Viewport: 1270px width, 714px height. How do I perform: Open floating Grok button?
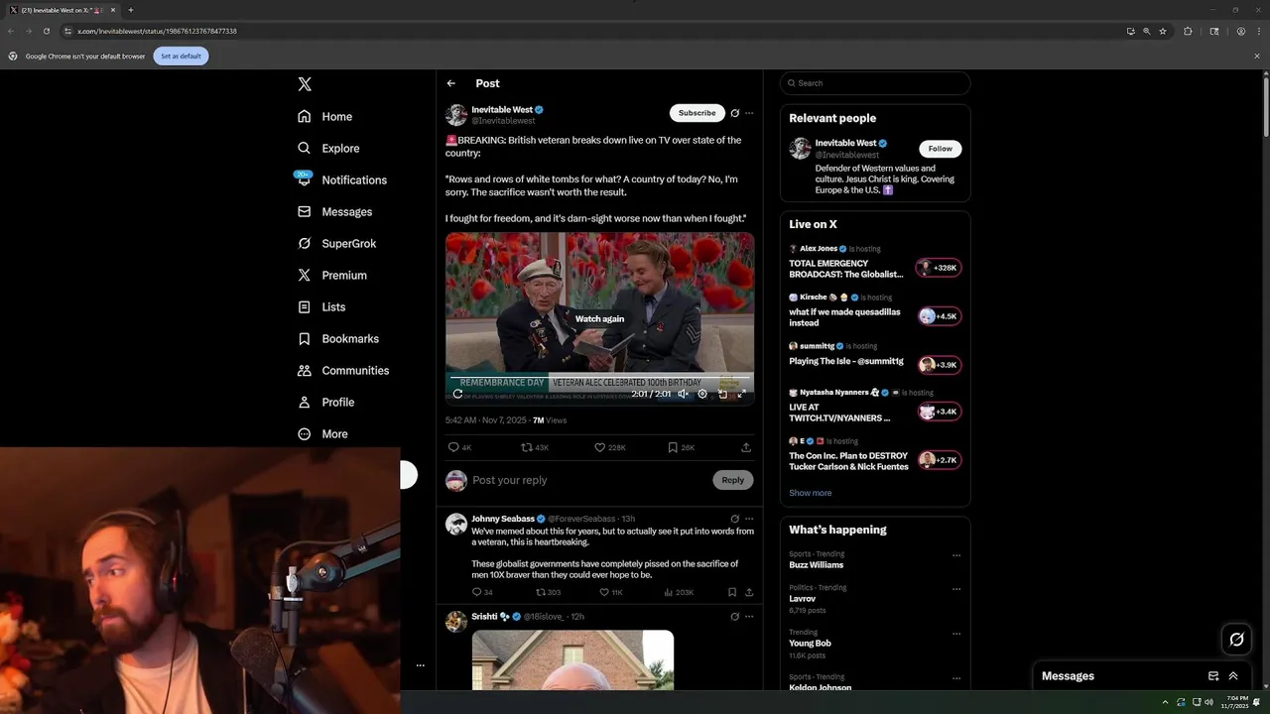[x=1236, y=640]
